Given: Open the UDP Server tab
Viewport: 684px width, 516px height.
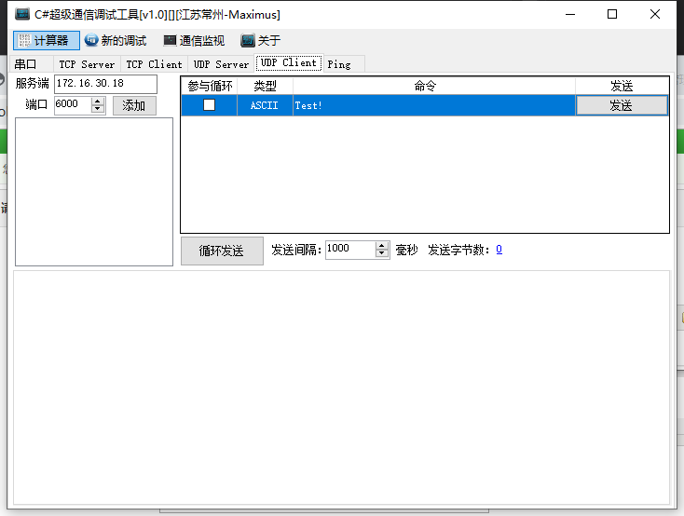Looking at the screenshot, I should 221,64.
